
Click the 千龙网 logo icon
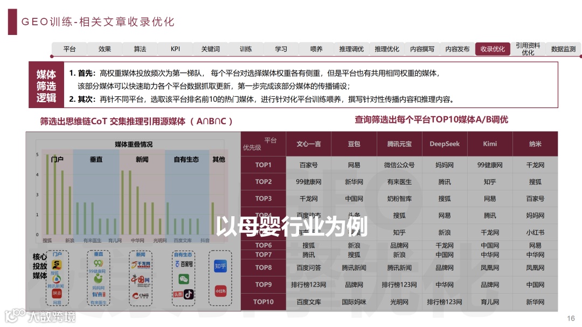[x=141, y=265]
